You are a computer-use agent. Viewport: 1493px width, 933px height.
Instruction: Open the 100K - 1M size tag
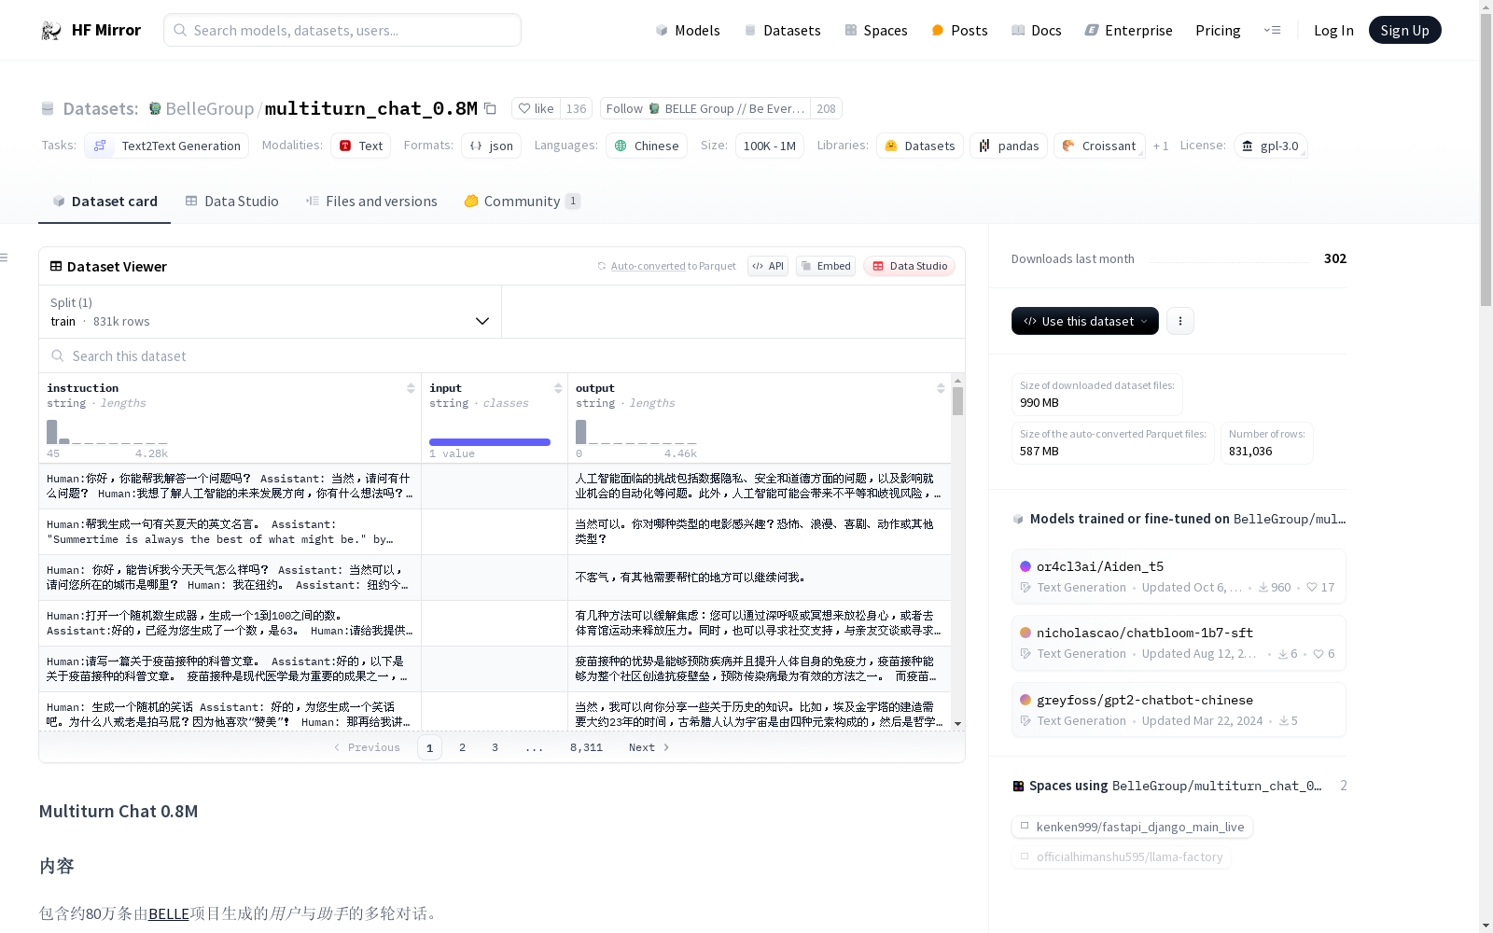coord(770,146)
